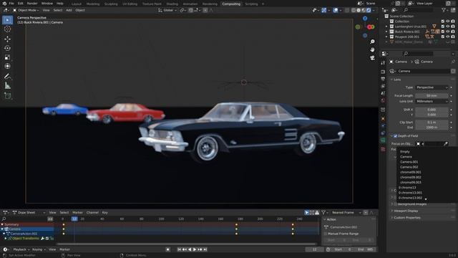Choose chrome09.002 in the object list
Screen dimensions: 458x258
[x=410, y=177]
